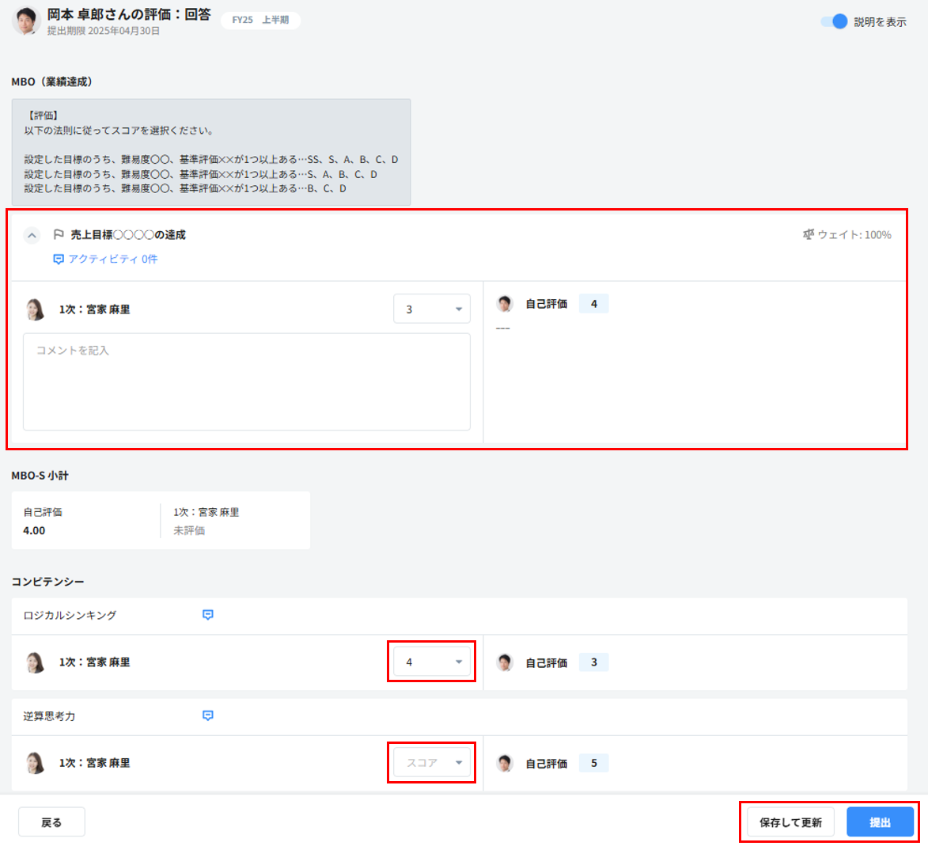Click 宮家 麻里 avatar in ロジカルシンキング row

[x=36, y=662]
